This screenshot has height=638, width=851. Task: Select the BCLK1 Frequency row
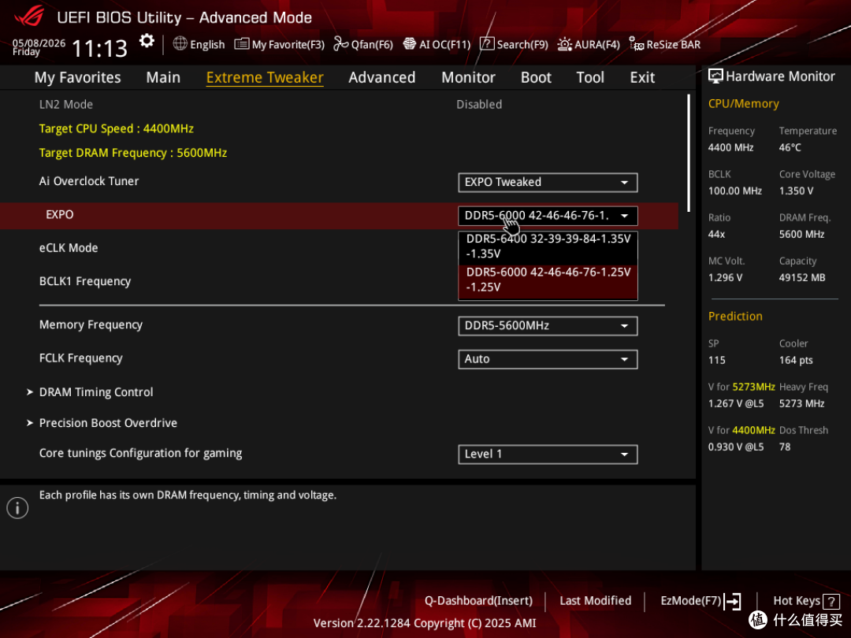pos(339,281)
